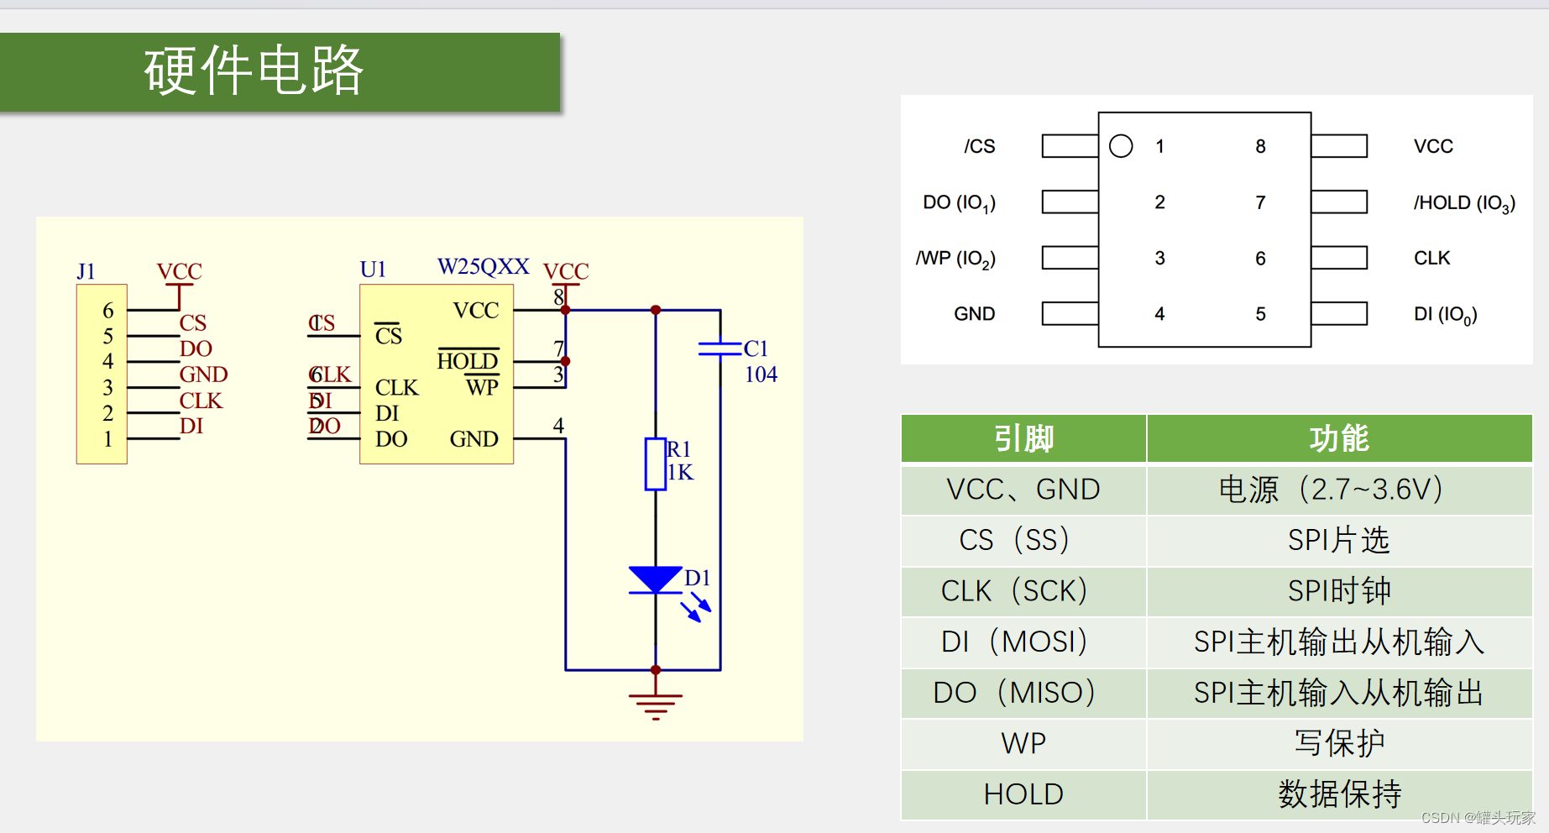This screenshot has height=833, width=1549.
Task: Click the LED symbol D1
Action: [657, 579]
